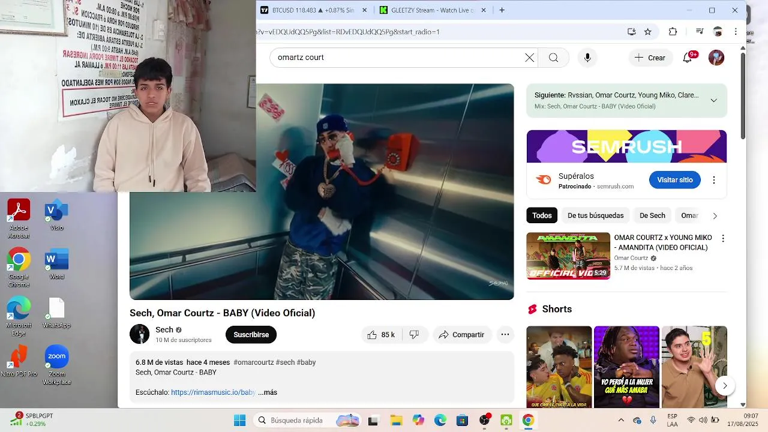Viewport: 768px width, 432px height.
Task: Close the BTCUSD tab
Action: coord(365,10)
